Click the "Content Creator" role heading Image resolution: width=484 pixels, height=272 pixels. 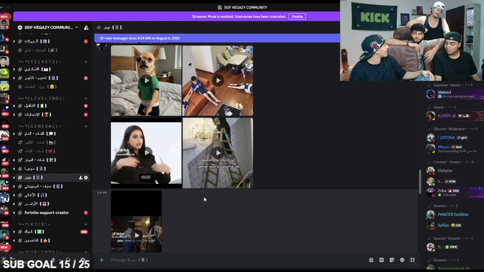(447, 162)
